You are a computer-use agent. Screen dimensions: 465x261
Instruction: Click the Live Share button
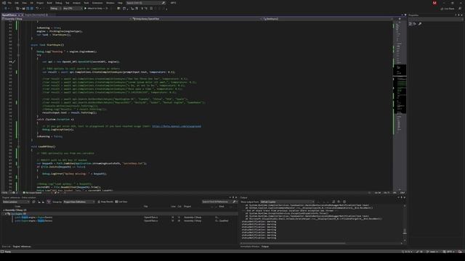[x=448, y=9]
